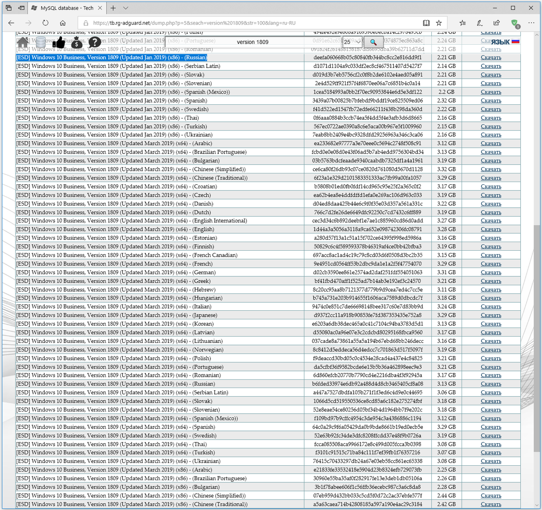Click the search field containing version 1809
This screenshot has width=542, height=510.
[252, 42]
